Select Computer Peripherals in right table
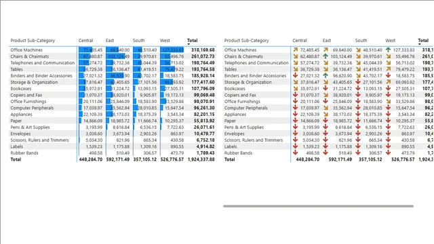434x244 pixels. 245,108
